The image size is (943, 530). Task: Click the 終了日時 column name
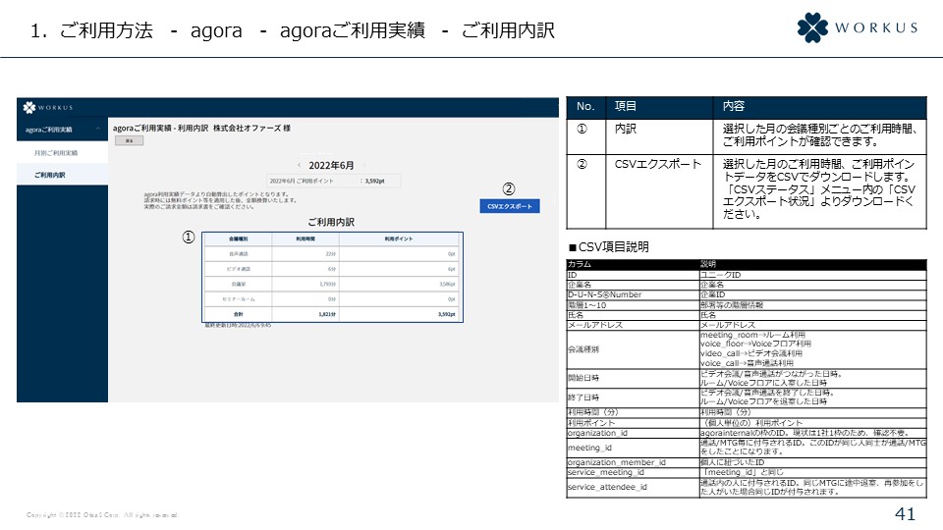pos(583,397)
